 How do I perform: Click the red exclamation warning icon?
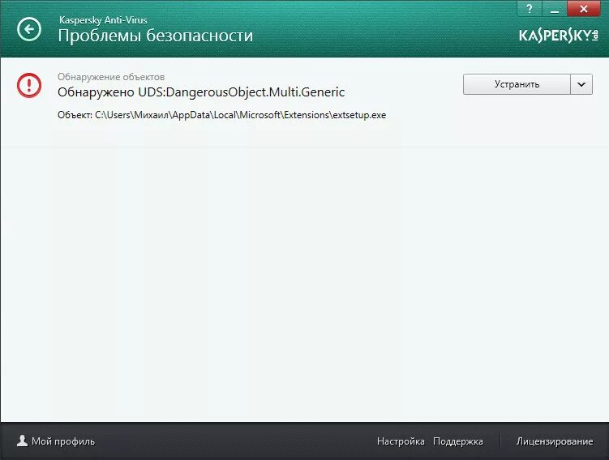(29, 85)
